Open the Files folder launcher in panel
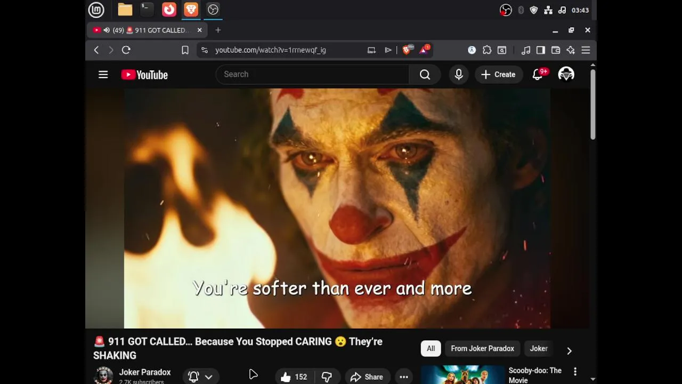This screenshot has width=682, height=384. pos(125,10)
